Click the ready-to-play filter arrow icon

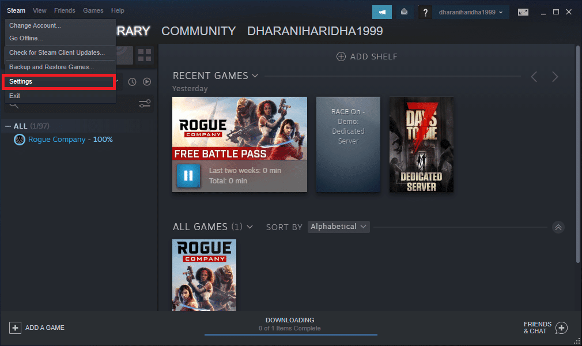pyautogui.click(x=147, y=82)
